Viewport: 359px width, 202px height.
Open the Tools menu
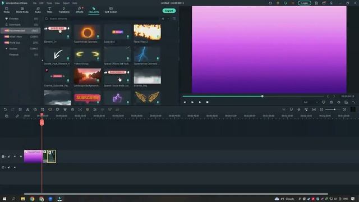[x=49, y=3]
